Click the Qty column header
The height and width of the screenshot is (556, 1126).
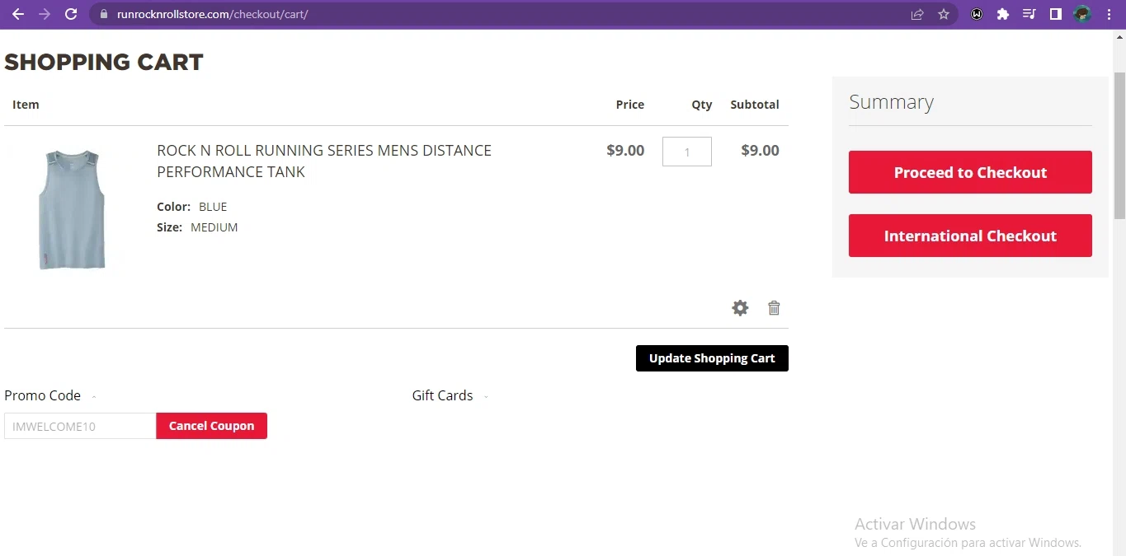pyautogui.click(x=701, y=105)
